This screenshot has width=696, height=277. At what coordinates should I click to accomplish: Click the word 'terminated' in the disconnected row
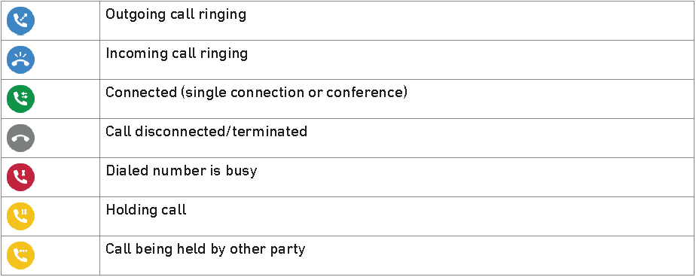point(273,132)
